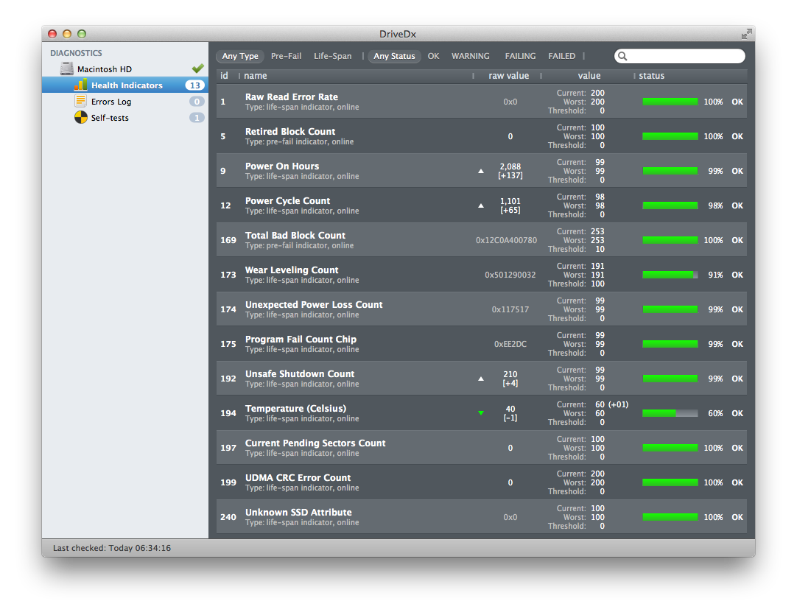Screen dimensions: 797x615
Task: Click raw value 0x501290032
Action: (510, 275)
